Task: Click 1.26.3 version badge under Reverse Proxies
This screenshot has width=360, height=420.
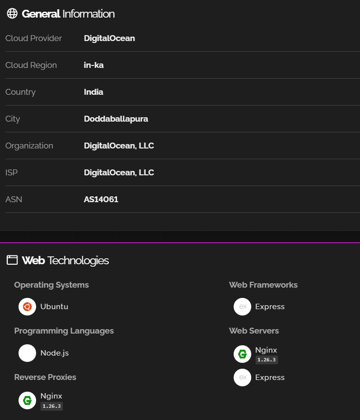Action: 52,406
